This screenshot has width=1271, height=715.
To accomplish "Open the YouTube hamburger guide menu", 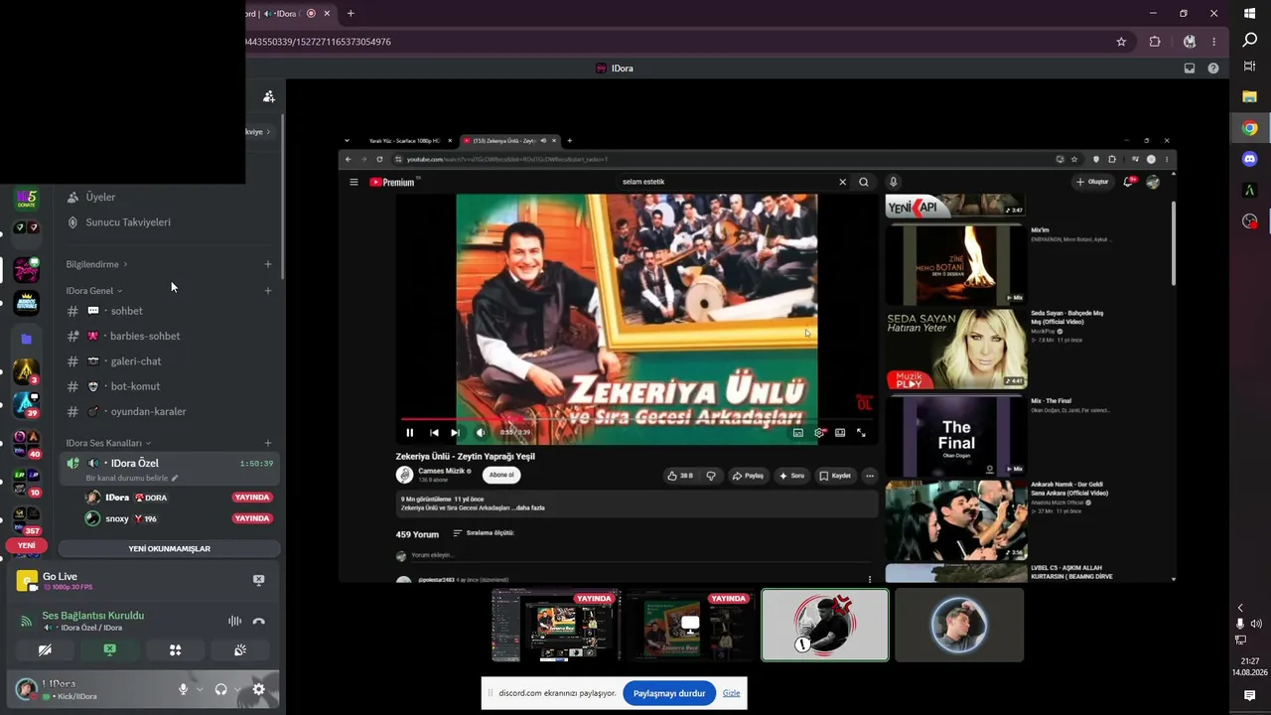I will point(353,182).
